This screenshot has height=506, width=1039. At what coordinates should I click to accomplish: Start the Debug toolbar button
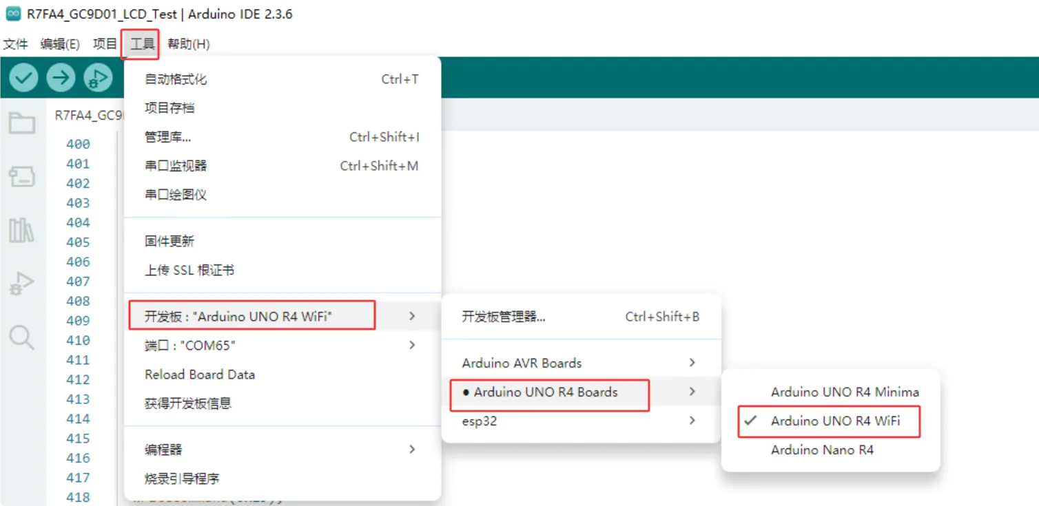(x=98, y=78)
